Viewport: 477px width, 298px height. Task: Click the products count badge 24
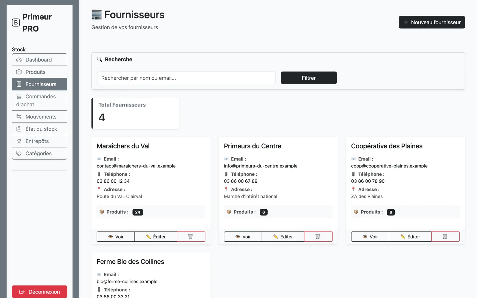point(138,212)
